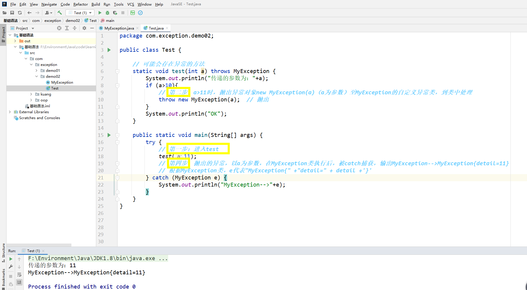Expand the out folder
Screen dimensions: 527x290
point(15,41)
